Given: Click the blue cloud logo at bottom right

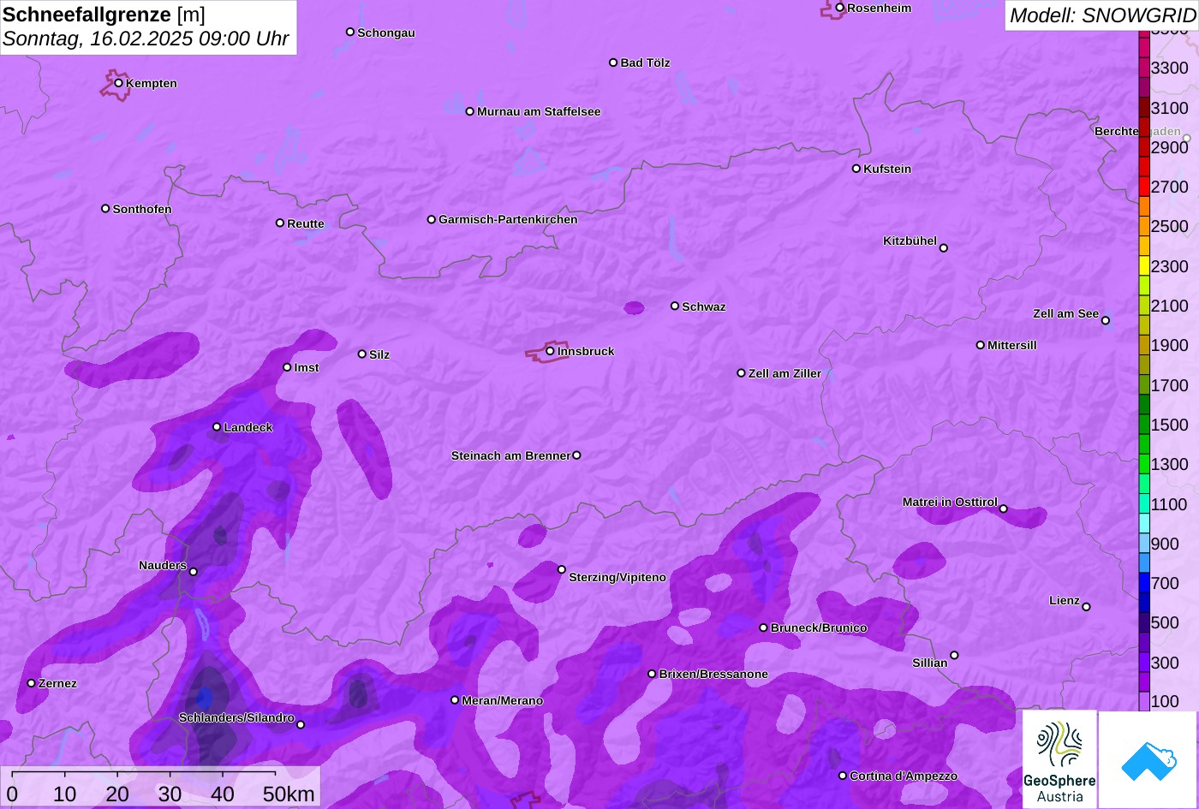Looking at the screenshot, I should 1148,759.
